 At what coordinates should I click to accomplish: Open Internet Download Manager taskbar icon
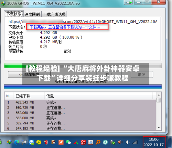[x=9, y=142]
